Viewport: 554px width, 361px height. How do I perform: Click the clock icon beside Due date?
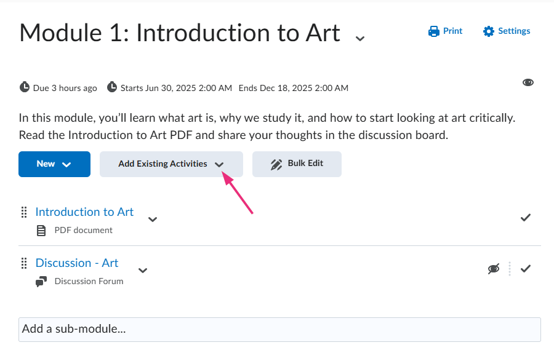(25, 87)
